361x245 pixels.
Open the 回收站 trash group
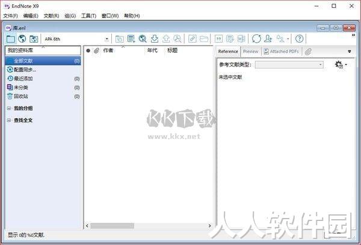(43, 96)
